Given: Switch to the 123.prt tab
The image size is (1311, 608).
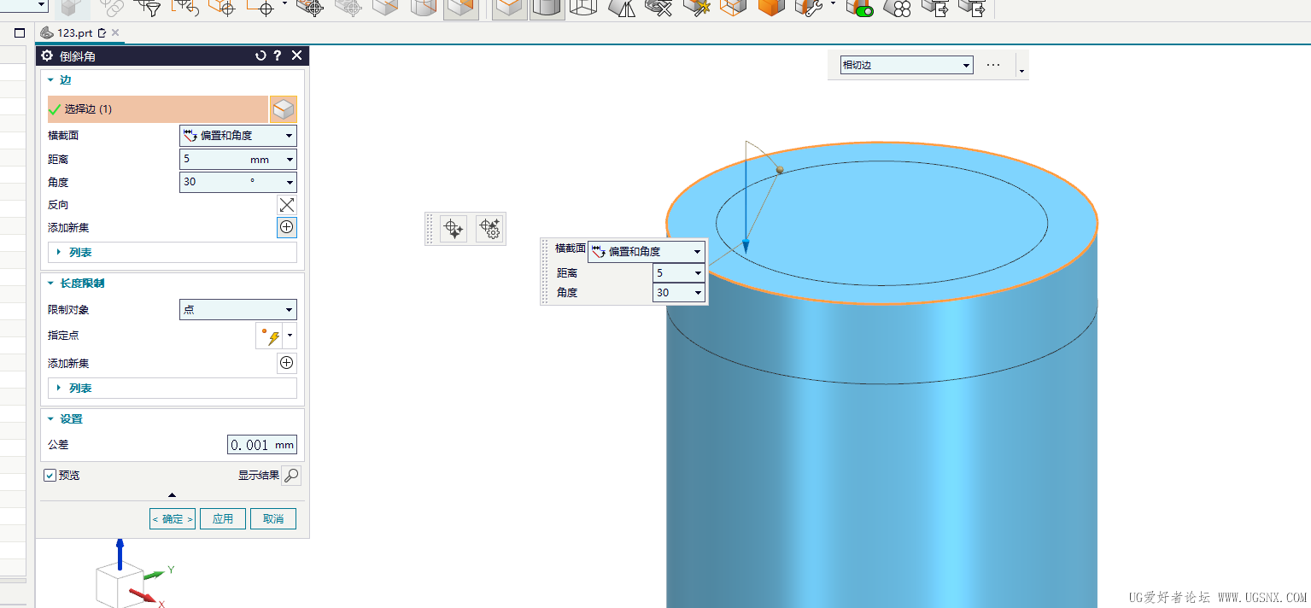Looking at the screenshot, I should tap(73, 33).
